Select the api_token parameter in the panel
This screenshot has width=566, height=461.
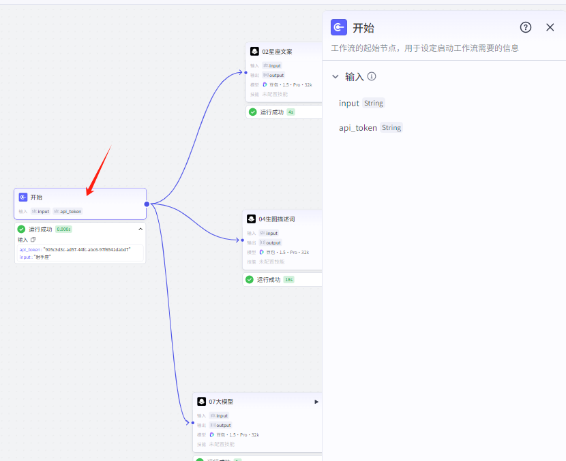tap(358, 128)
